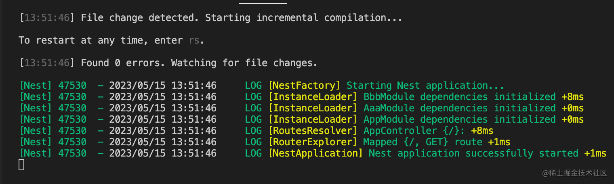Click the "File change detected" message
Image resolution: width=614 pixels, height=184 pixels.
pyautogui.click(x=242, y=18)
